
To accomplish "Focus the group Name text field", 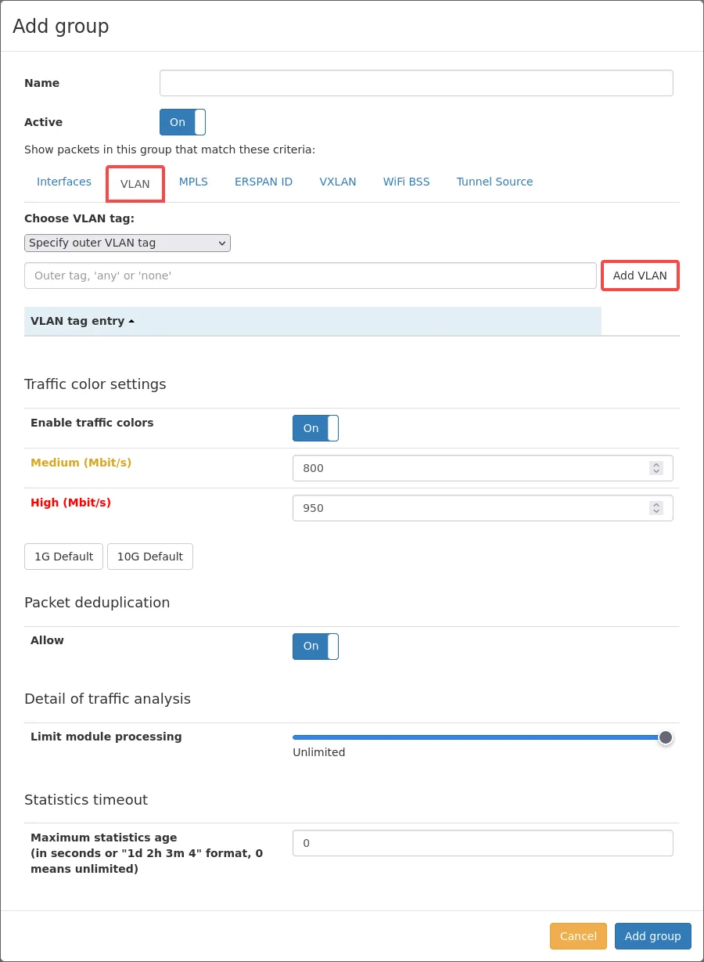I will [416, 83].
